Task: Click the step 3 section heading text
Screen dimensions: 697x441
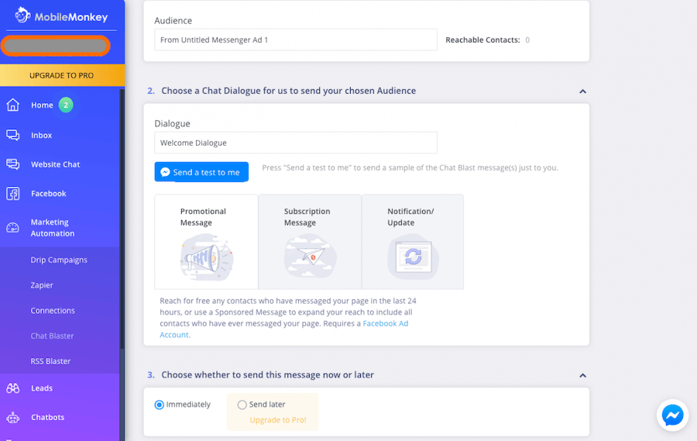Action: coord(268,374)
